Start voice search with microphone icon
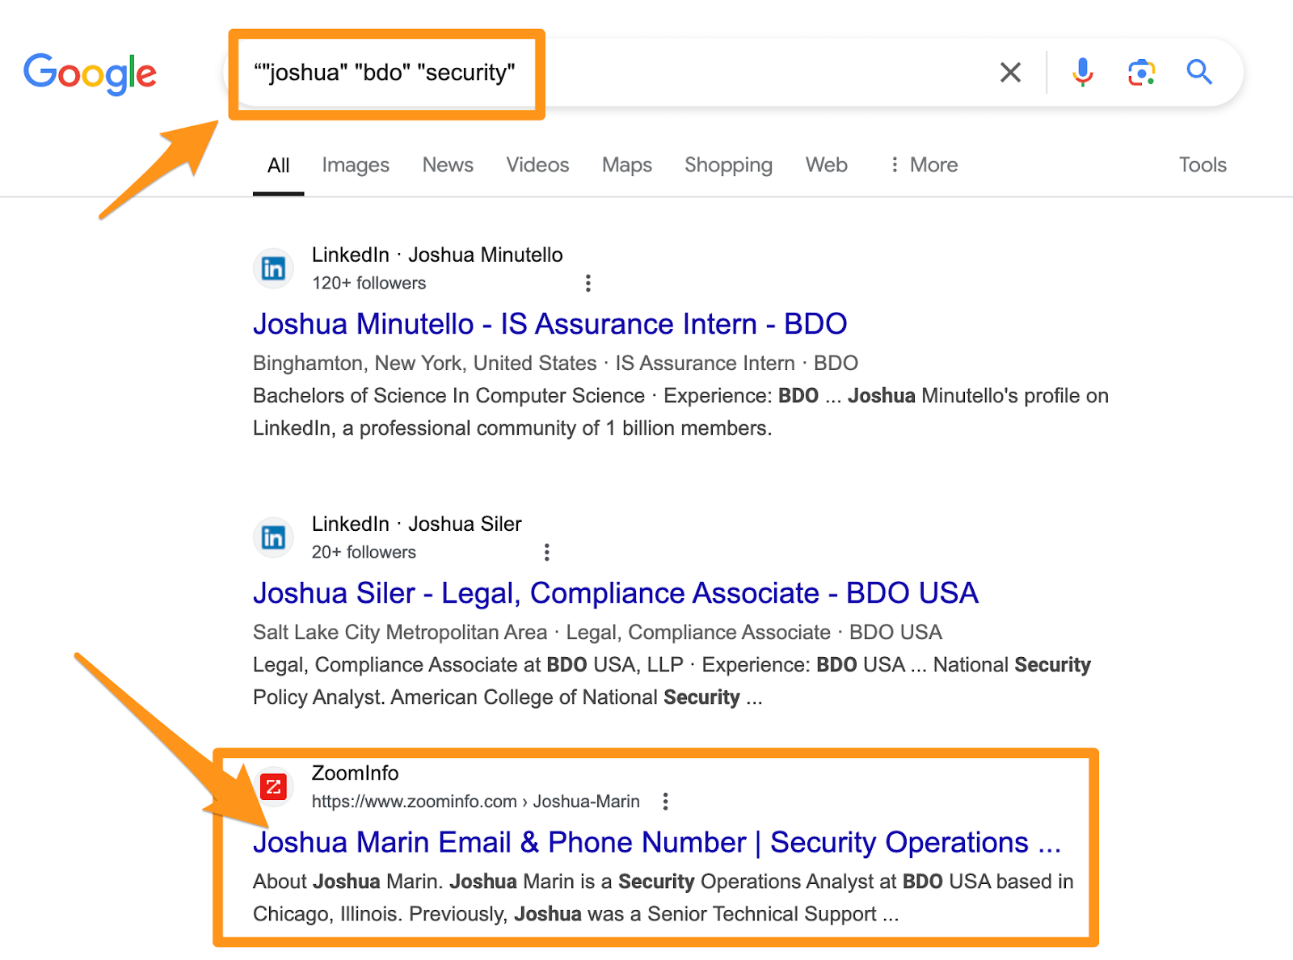1293x960 pixels. coord(1082,73)
